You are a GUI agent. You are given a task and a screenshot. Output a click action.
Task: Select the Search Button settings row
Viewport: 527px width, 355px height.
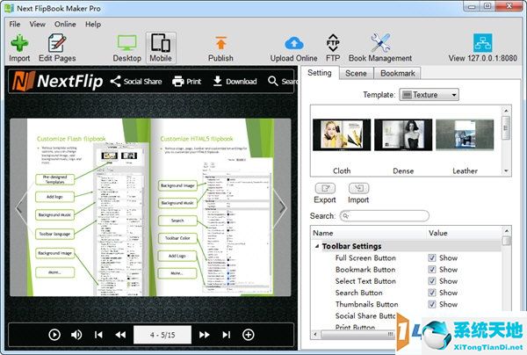coord(406,293)
